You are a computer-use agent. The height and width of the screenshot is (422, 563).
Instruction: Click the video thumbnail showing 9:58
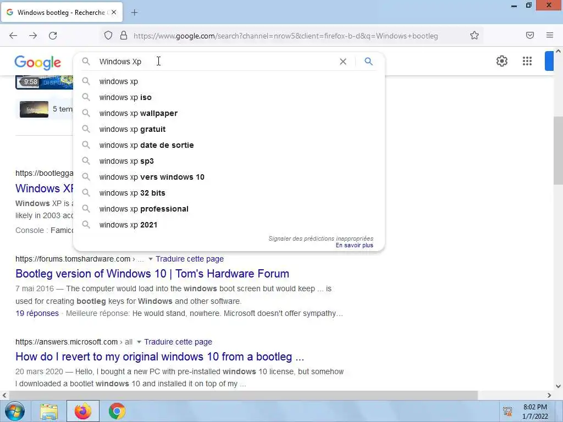(x=44, y=82)
